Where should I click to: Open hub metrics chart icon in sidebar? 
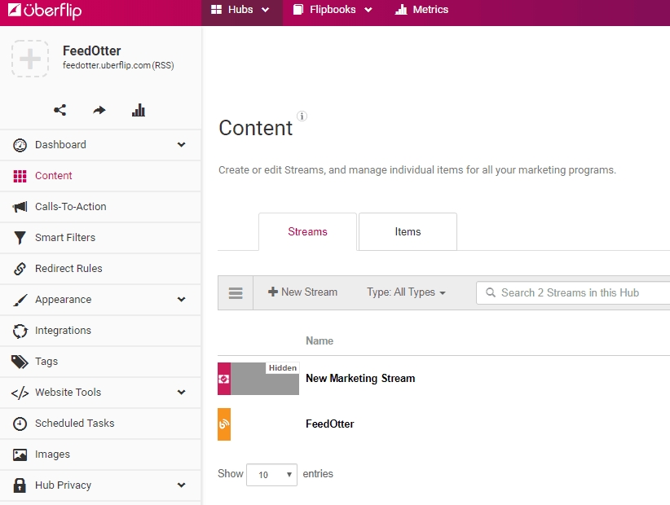tap(139, 110)
